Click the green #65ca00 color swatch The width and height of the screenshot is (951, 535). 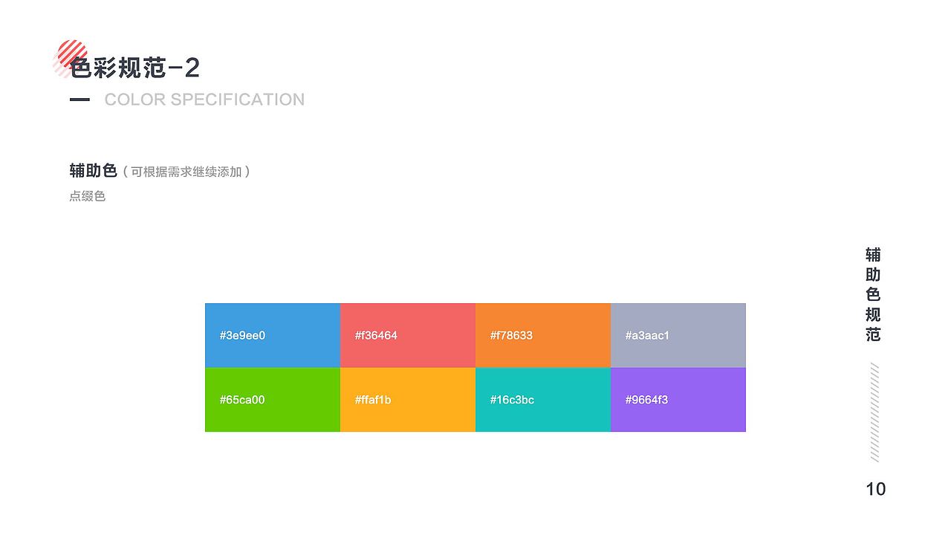pos(273,400)
